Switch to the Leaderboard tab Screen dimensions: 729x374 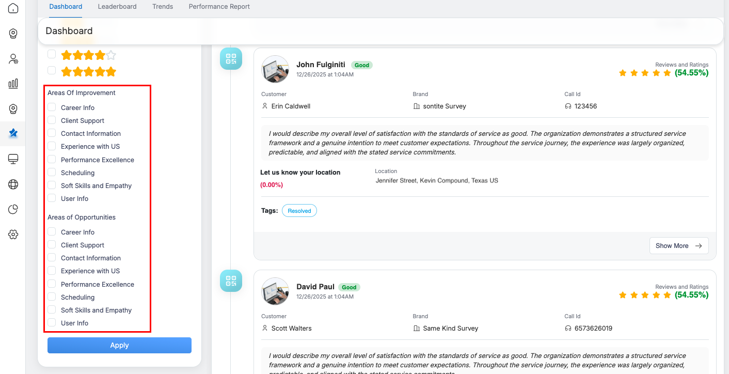[117, 7]
